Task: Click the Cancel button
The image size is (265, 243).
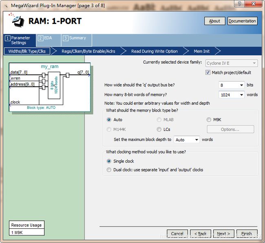Action: pos(177,234)
